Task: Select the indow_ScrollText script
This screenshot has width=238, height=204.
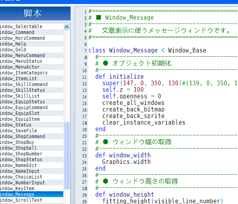Action: coord(32,200)
